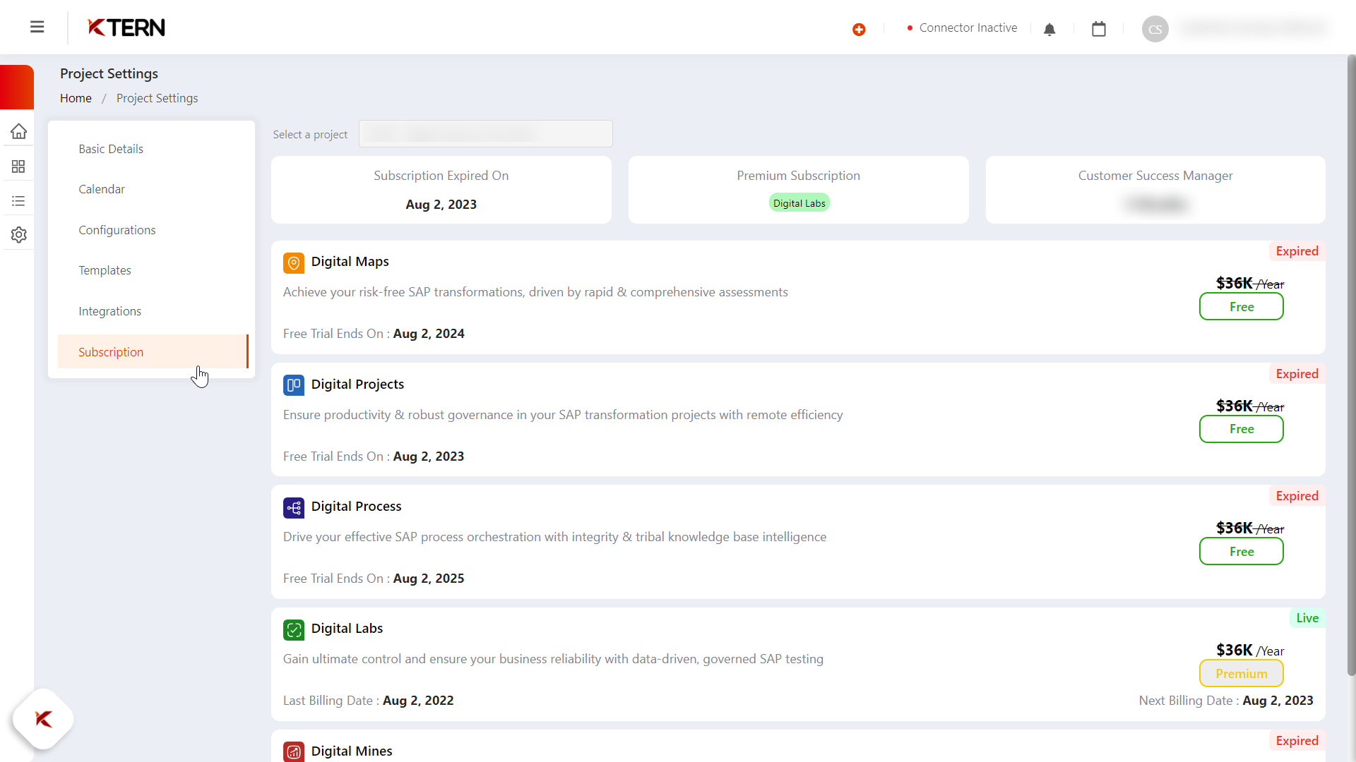
Task: Click Expired badge on Digital Mines
Action: coord(1297,741)
